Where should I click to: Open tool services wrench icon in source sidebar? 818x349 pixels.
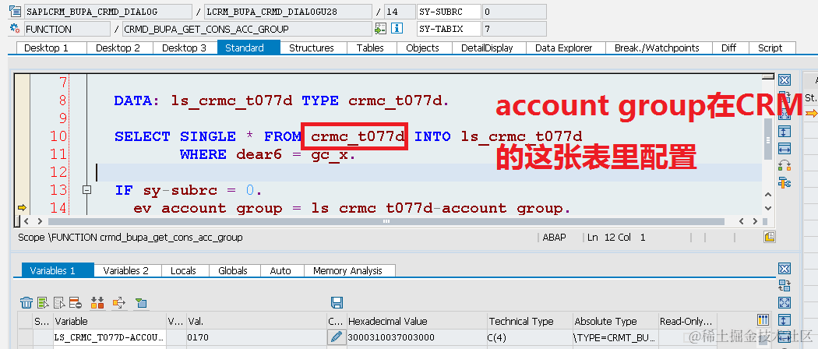(x=784, y=182)
